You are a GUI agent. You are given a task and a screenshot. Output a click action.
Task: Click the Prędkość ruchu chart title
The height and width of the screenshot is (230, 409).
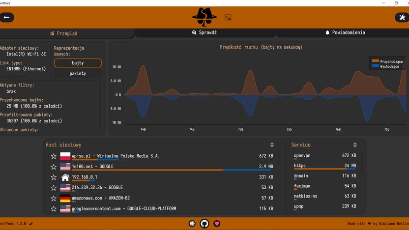pyautogui.click(x=261, y=47)
